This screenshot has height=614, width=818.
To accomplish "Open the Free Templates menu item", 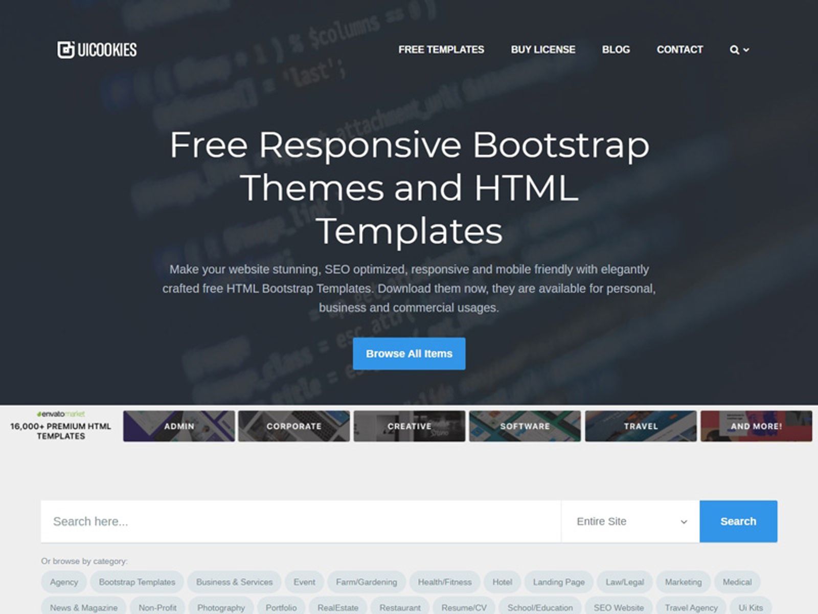I will 441,50.
